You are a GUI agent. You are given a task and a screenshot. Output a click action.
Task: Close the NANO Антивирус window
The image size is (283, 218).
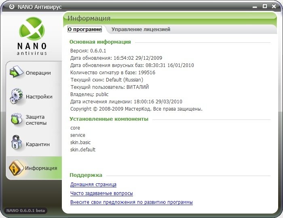pyautogui.click(x=274, y=6)
